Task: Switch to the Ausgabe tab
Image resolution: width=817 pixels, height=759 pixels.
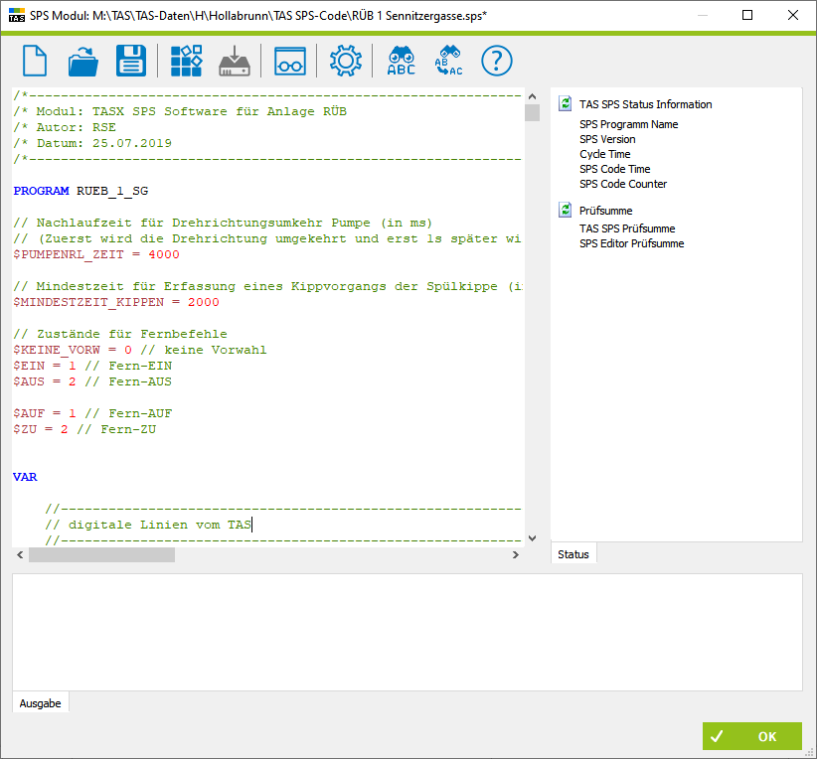Action: pyautogui.click(x=40, y=703)
